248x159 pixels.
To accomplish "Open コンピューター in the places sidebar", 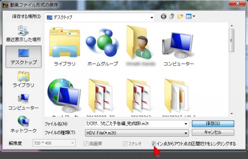I will click(24, 102).
